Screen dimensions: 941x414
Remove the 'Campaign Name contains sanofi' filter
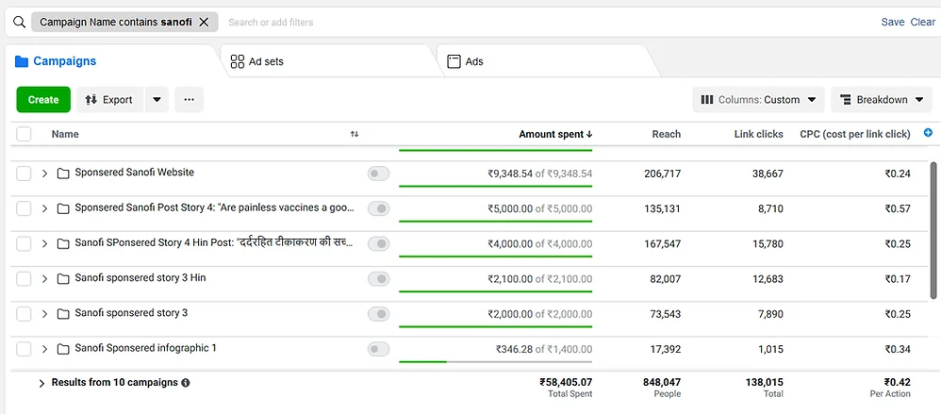[204, 22]
